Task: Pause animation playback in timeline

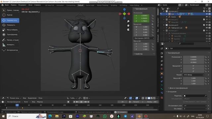Action: click(x=81, y=102)
